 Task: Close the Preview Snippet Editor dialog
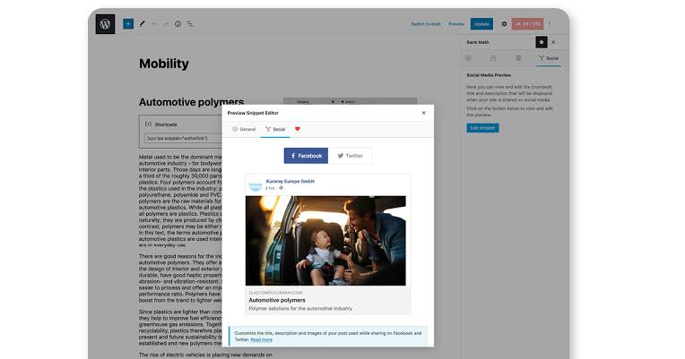tap(424, 113)
